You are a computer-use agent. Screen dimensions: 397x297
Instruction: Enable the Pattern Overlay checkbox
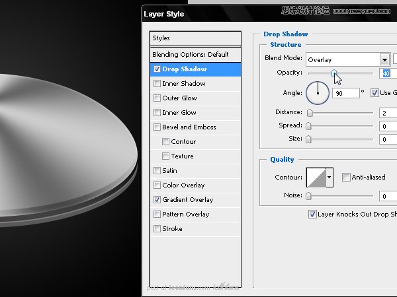click(157, 214)
